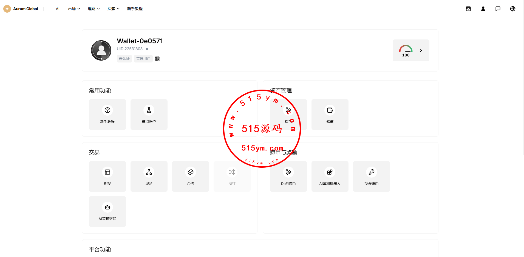
Task: Open the 提币 withdraw card
Action: click(288, 115)
